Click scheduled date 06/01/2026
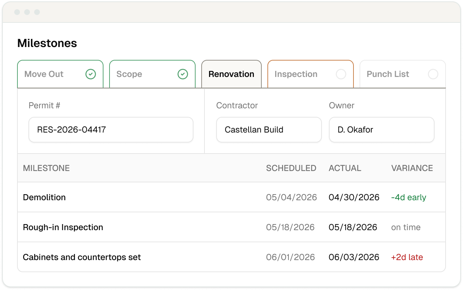Screen dimensions: 463x290 291,257
